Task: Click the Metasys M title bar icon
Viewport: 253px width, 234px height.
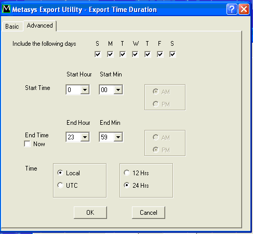Action: pos(6,9)
